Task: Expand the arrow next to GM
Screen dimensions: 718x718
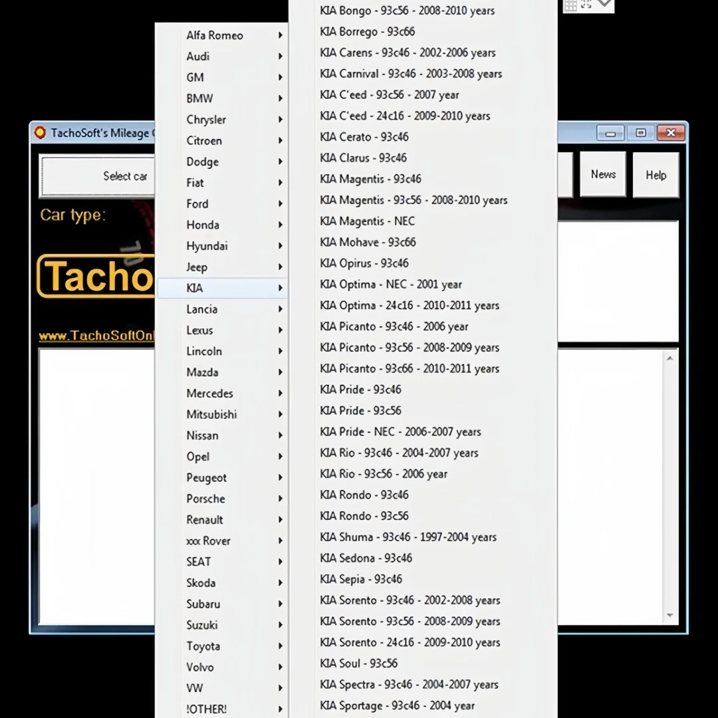Action: click(x=281, y=77)
